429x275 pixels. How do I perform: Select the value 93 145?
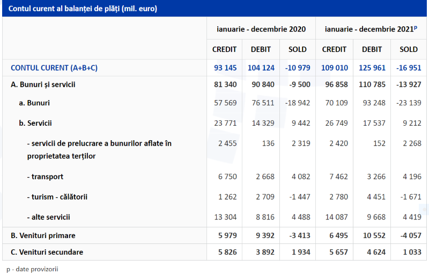click(225, 68)
